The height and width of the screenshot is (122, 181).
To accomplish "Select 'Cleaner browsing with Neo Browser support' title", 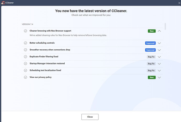I will [x=50, y=31].
